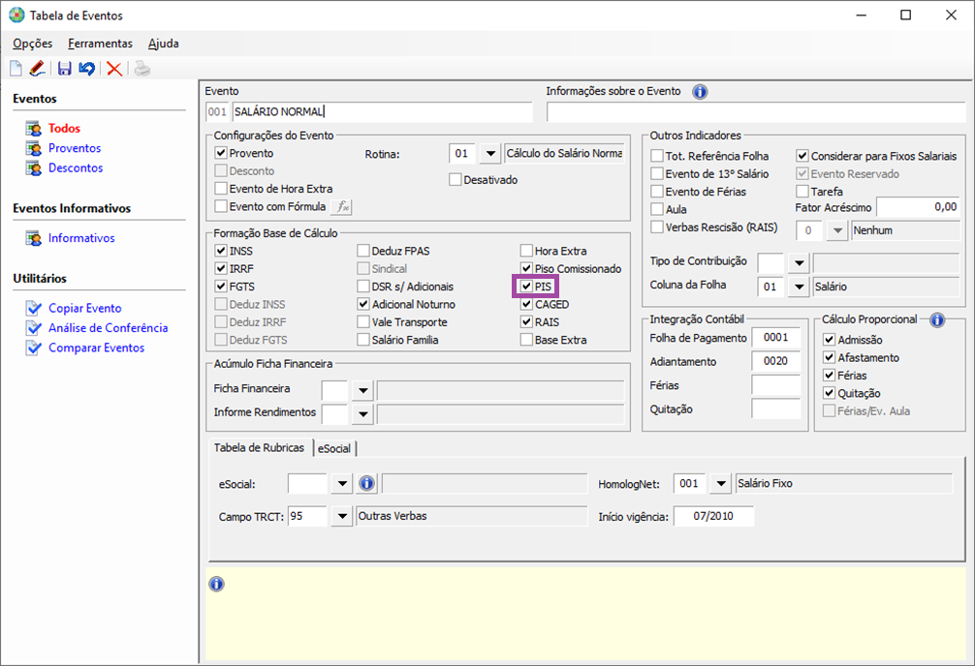Open the Verbas Rescisão dropdown arrow
Viewport: 975px width, 666px height.
(837, 230)
